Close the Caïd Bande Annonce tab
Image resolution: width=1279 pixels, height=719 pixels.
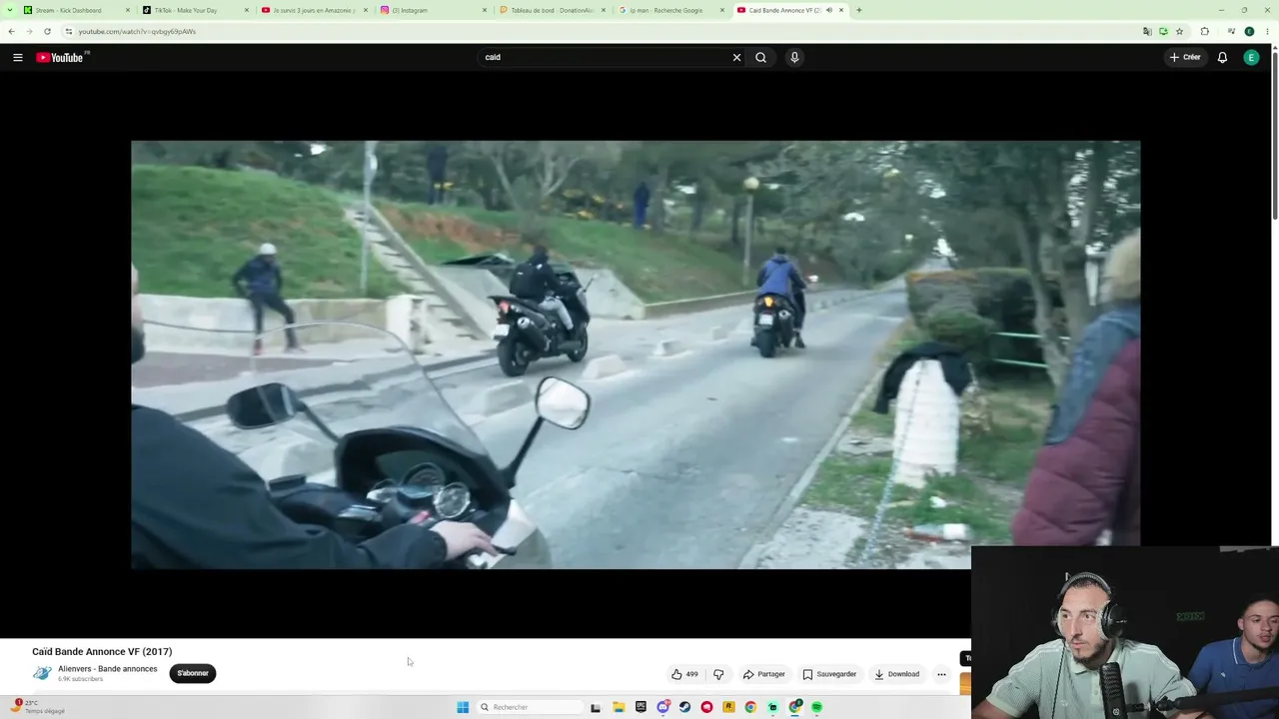click(x=841, y=10)
